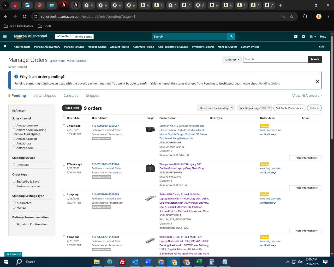Open File Explorer from the taskbar
Image resolution: width=334 pixels, height=267 pixels.
(x=97, y=262)
